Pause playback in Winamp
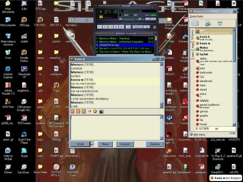Image resolution: width=243 pixels, height=182 pixels. click(111, 27)
